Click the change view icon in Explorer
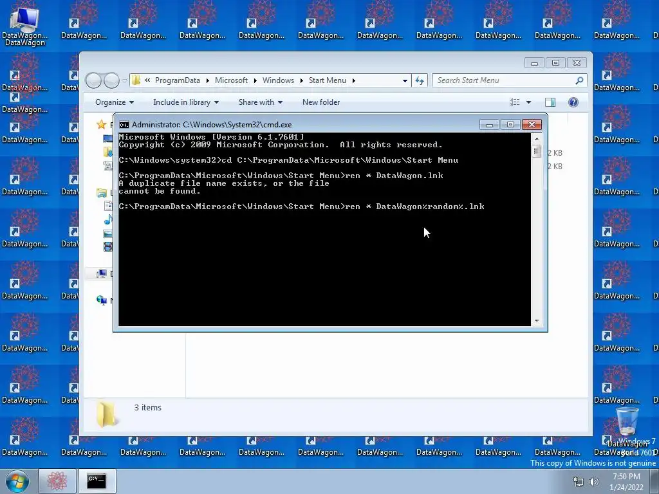Viewport: 659px width, 494px height. click(x=514, y=102)
